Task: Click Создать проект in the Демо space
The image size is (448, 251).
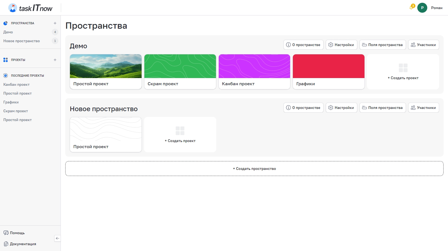Action: (403, 72)
